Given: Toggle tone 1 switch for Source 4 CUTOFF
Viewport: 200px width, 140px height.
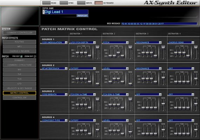Looking at the screenshot, I should point(78,131).
